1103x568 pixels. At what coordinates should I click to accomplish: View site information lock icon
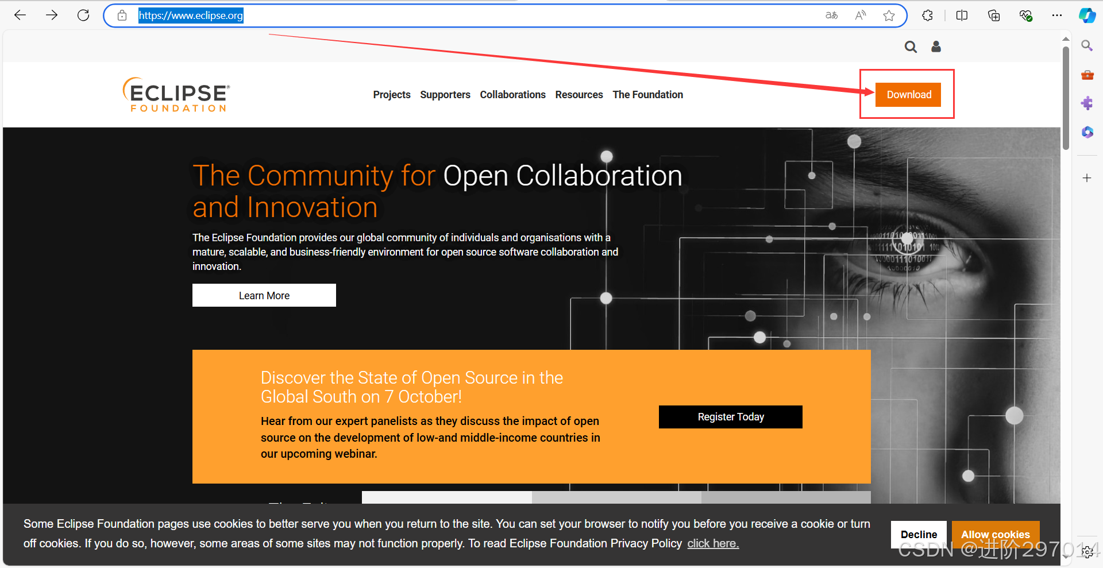point(122,16)
